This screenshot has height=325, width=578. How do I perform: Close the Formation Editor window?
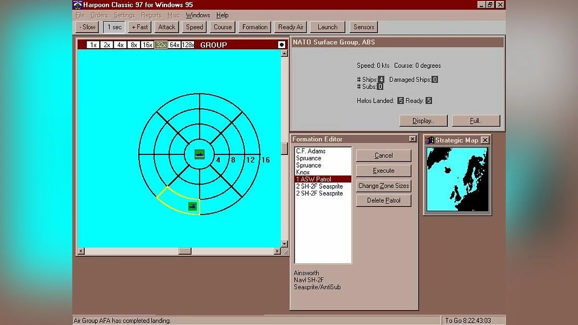pyautogui.click(x=412, y=139)
